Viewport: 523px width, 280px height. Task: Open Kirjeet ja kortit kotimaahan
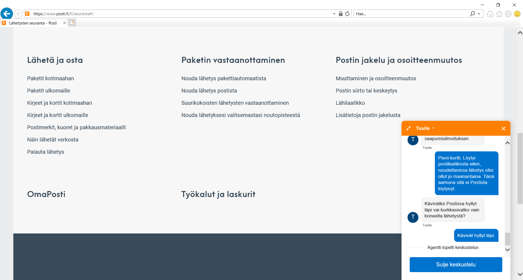(x=59, y=103)
